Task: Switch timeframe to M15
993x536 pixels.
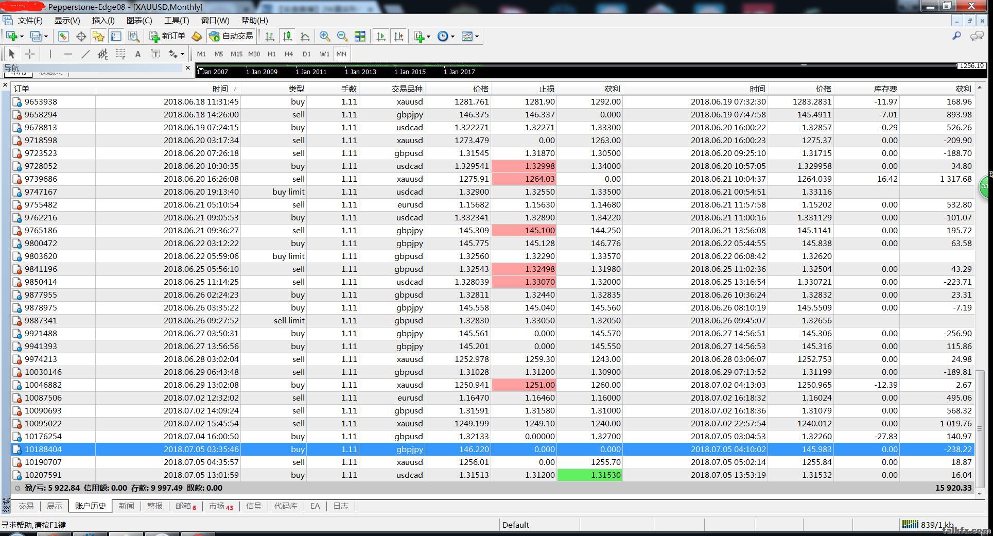Action: point(236,54)
